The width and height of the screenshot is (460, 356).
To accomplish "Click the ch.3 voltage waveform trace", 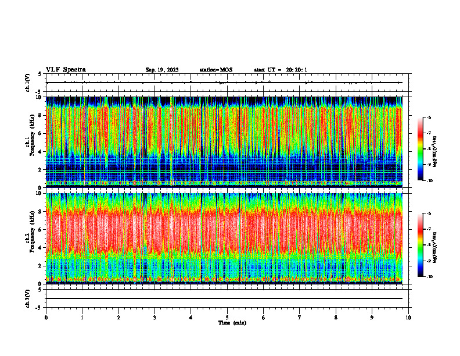I will (x=224, y=298).
